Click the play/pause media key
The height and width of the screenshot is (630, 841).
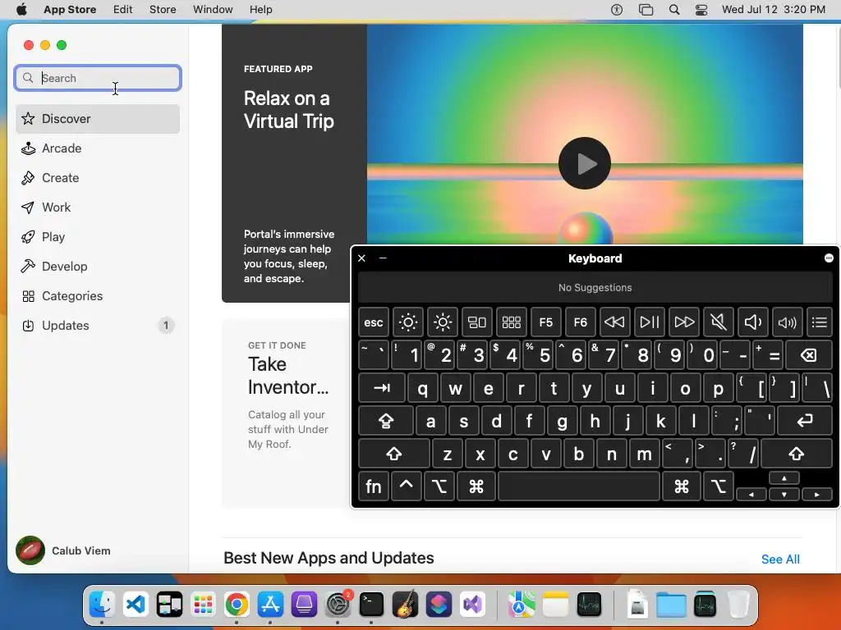650,322
